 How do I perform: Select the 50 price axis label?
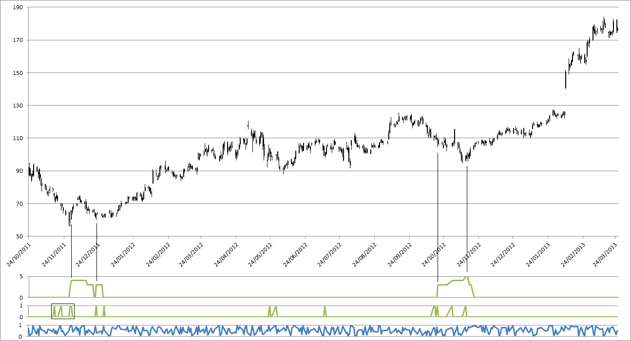coord(20,236)
